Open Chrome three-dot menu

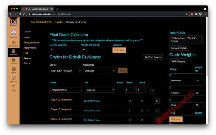coord(205,14)
